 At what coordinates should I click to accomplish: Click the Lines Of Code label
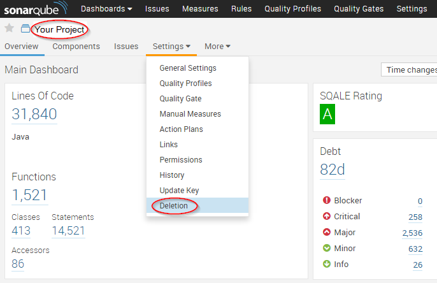pyautogui.click(x=42, y=96)
